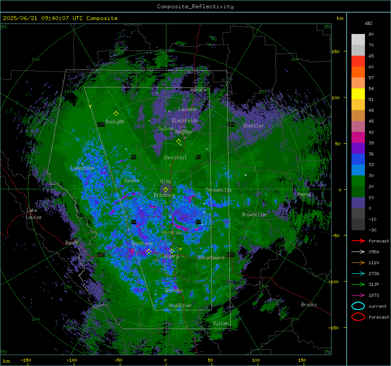Click the Sylvan label on map

pyautogui.click(x=166, y=128)
